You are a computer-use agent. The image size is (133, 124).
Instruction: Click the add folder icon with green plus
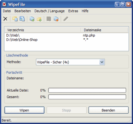(x=39, y=19)
